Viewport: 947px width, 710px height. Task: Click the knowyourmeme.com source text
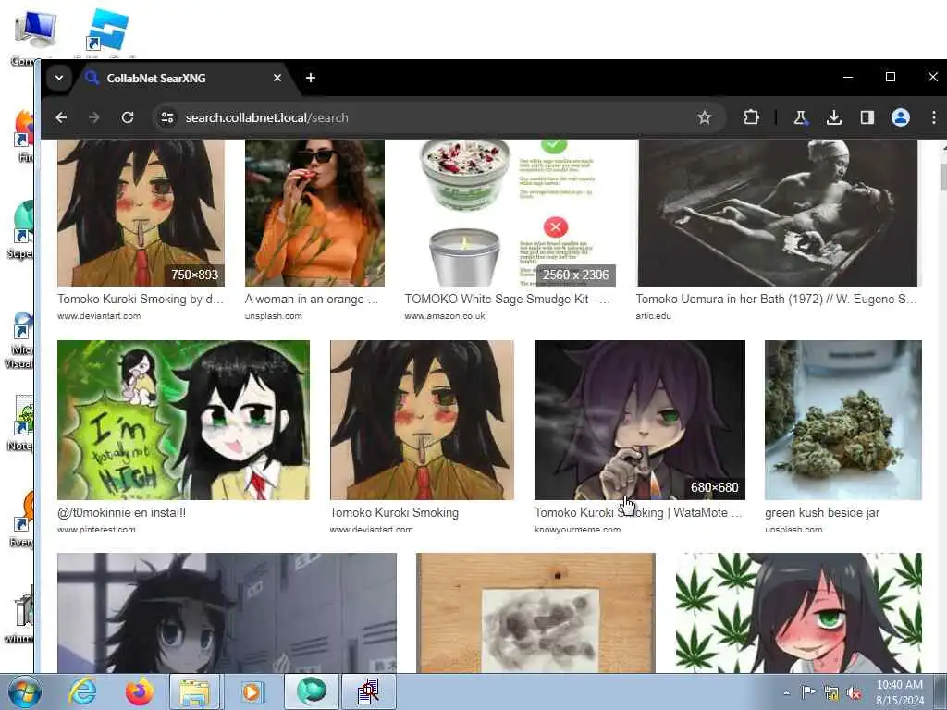click(x=577, y=530)
